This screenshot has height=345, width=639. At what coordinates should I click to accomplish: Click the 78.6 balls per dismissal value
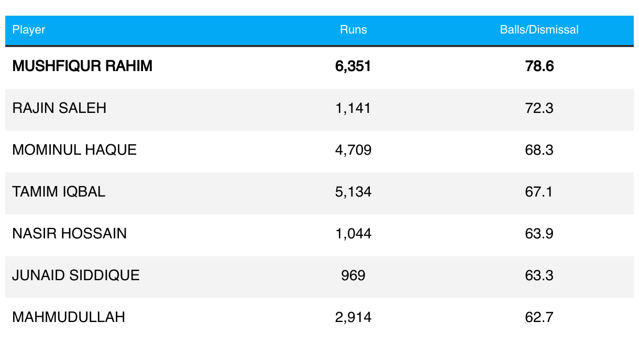point(539,66)
